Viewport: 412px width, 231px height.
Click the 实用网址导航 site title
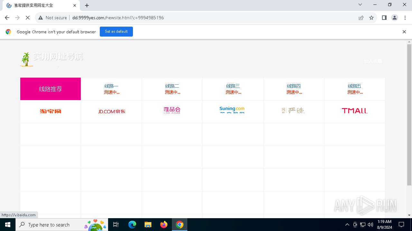58,56
